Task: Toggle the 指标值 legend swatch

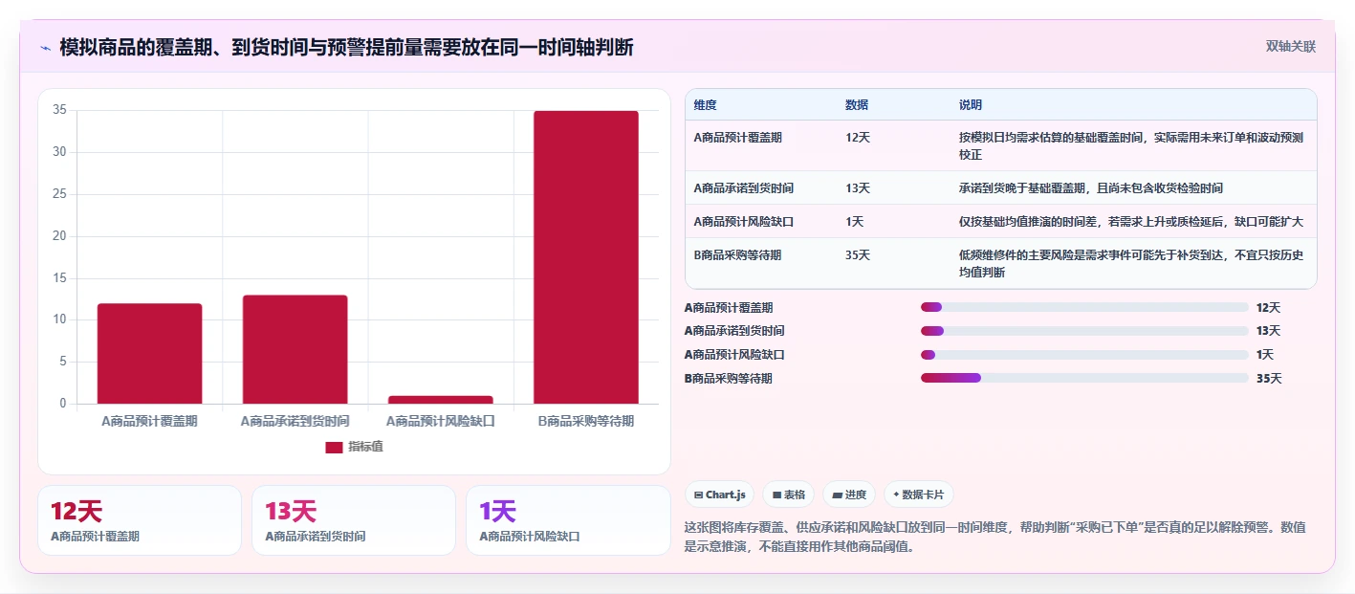Action: [x=334, y=447]
